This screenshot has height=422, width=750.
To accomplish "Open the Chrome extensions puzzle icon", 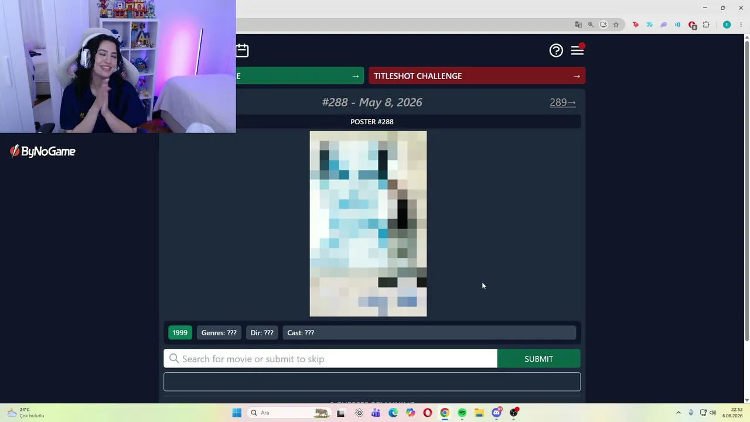I will [x=706, y=25].
